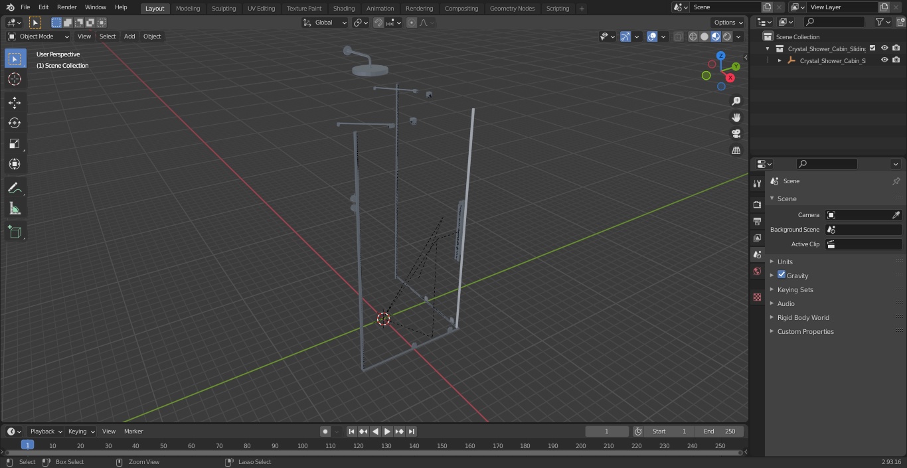Image resolution: width=907 pixels, height=468 pixels.
Task: Pin the Scene properties panel
Action: click(x=896, y=181)
